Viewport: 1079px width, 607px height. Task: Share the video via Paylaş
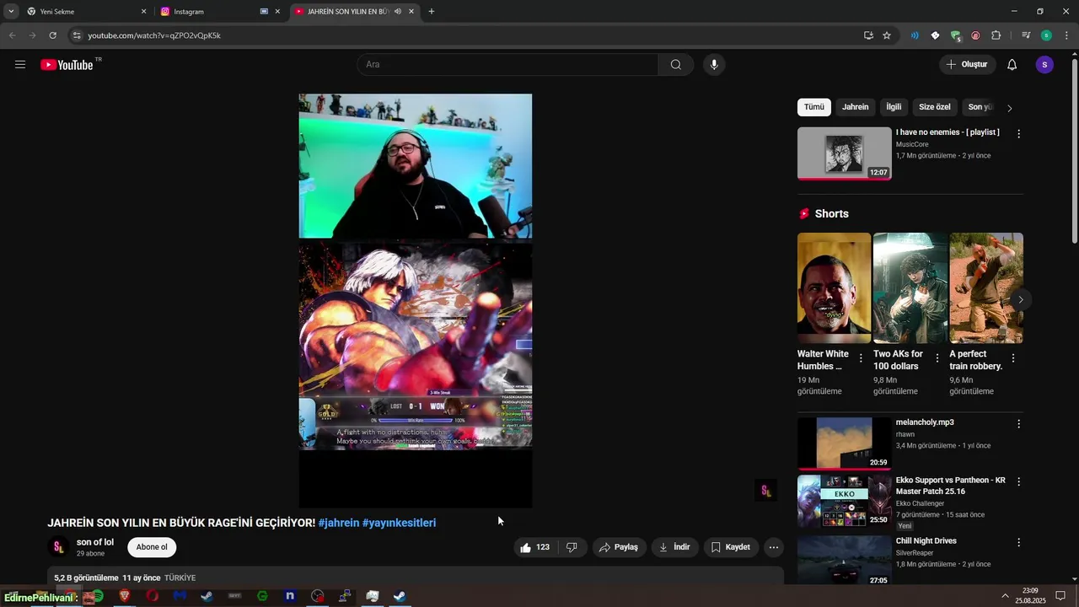pyautogui.click(x=620, y=547)
